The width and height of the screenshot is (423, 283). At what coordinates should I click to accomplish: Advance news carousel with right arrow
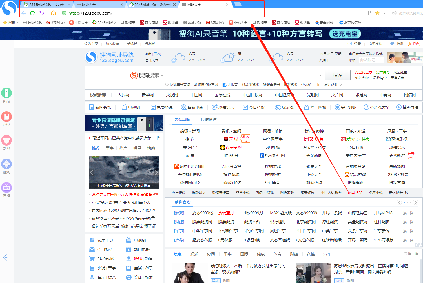[156, 172]
